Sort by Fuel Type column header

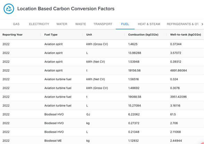click(51, 35)
